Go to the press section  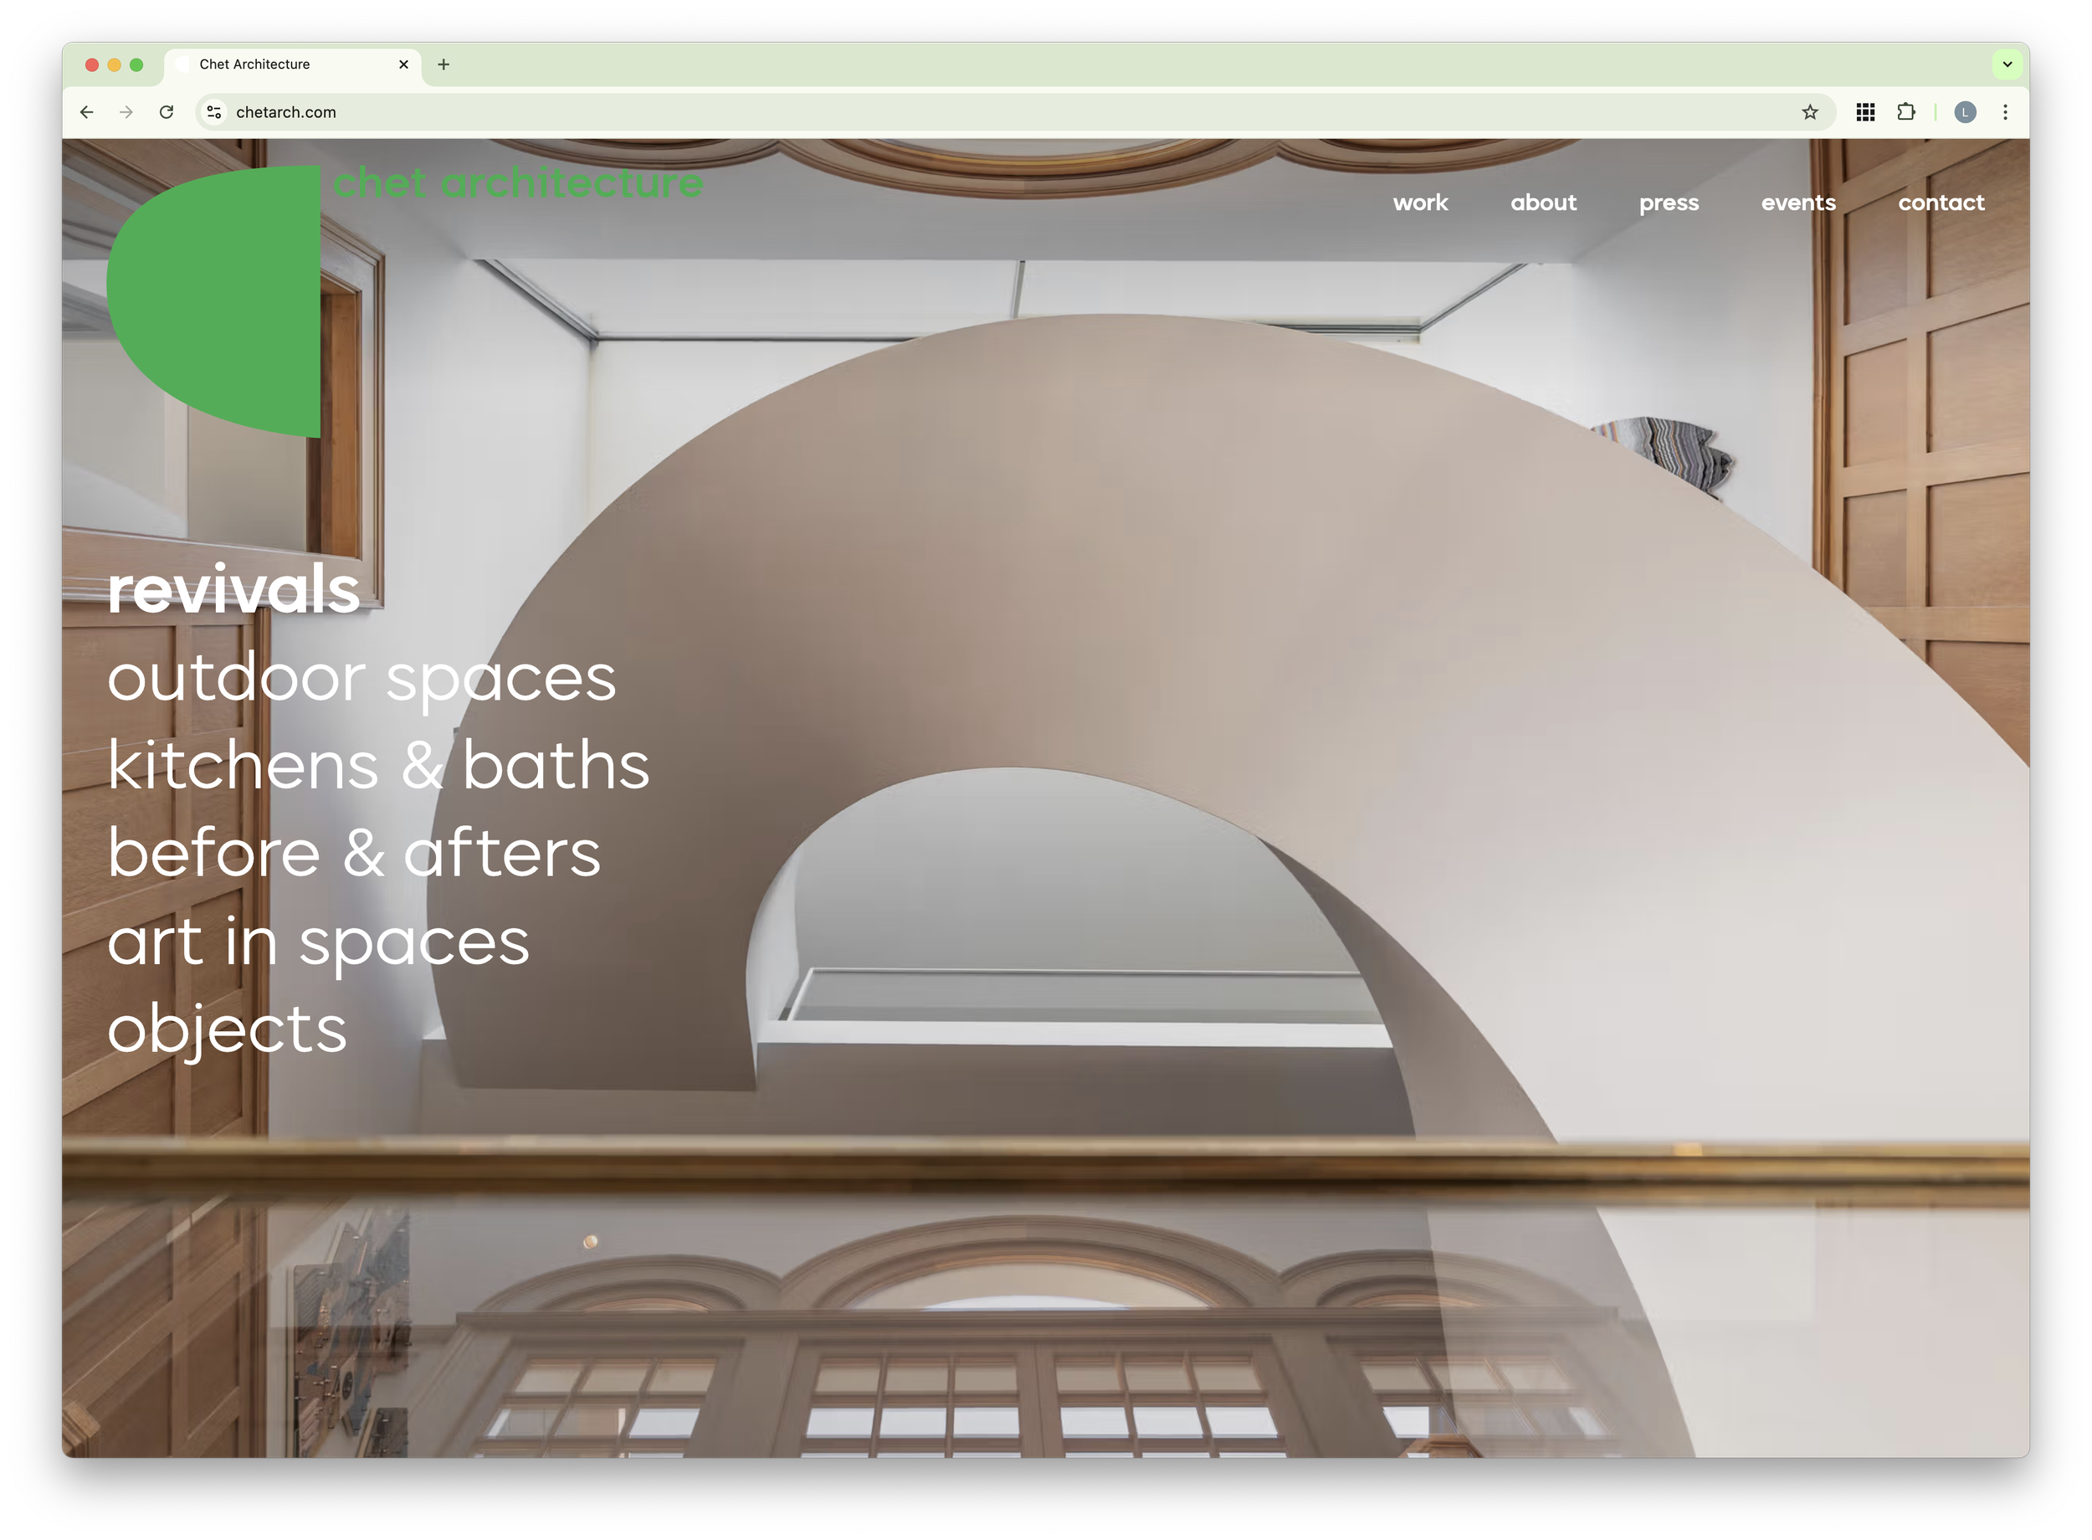tap(1669, 203)
